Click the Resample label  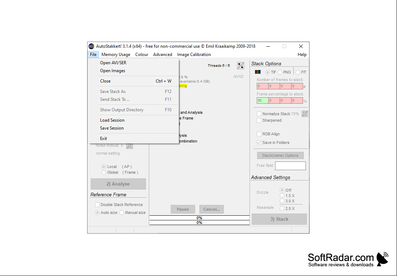pos(265,207)
